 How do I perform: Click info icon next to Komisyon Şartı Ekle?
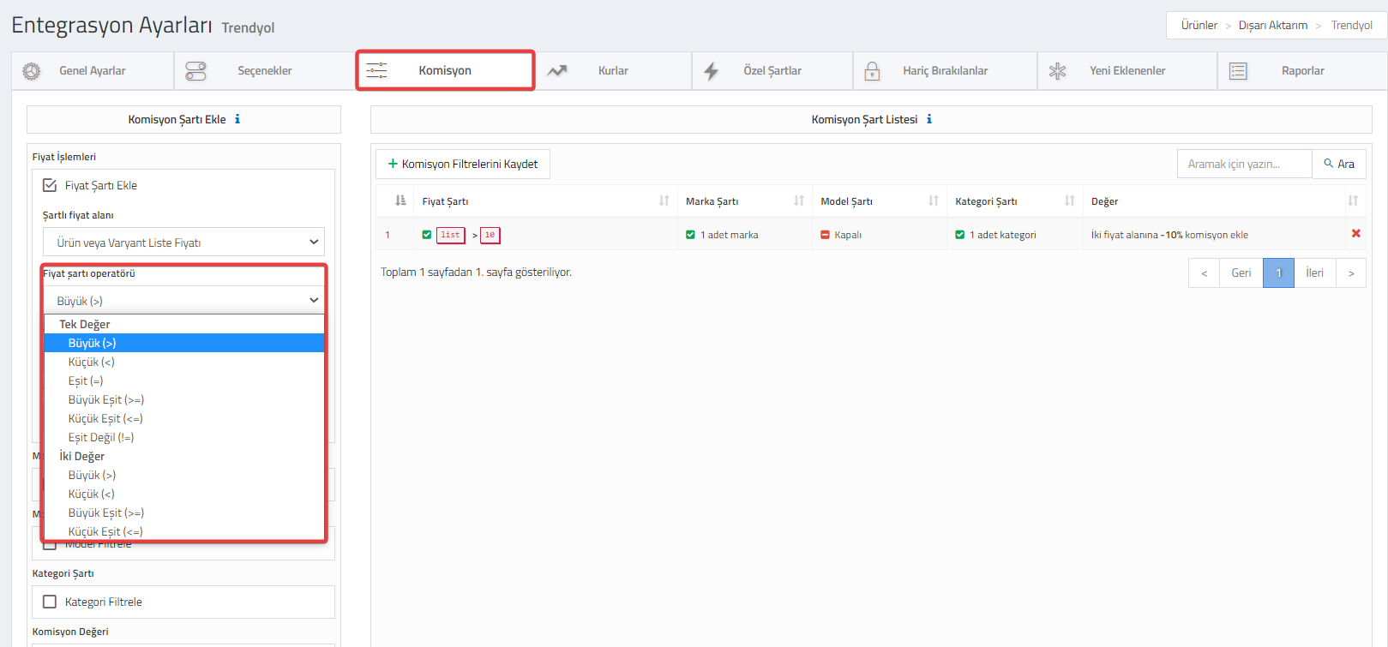tap(237, 119)
